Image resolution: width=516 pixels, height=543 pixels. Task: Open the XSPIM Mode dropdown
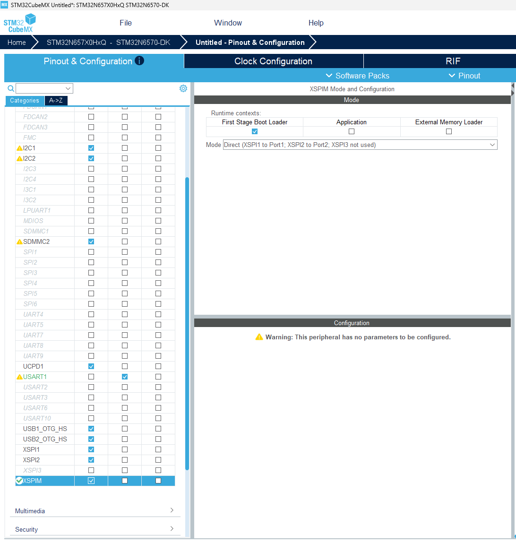point(360,145)
